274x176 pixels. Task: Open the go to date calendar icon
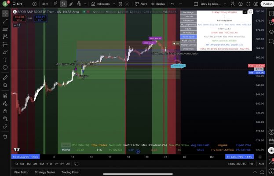[x=77, y=164]
